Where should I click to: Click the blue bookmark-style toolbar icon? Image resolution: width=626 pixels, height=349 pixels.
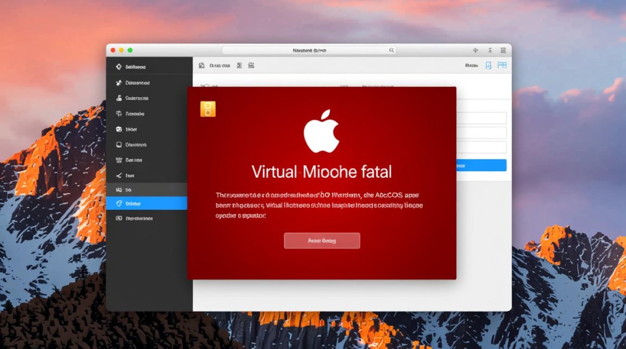[x=488, y=66]
